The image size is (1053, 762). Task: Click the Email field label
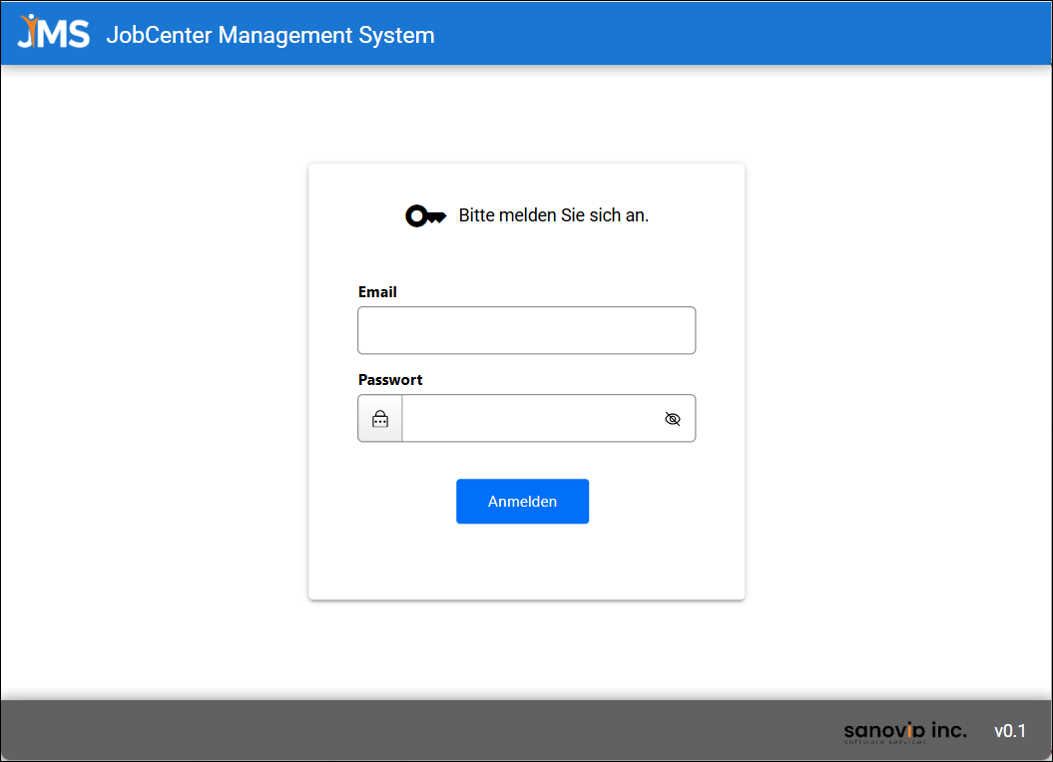pos(377,292)
